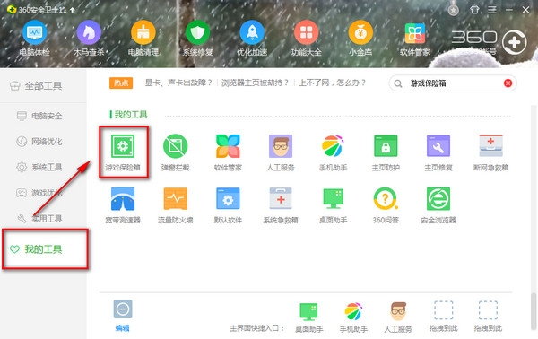Select 系统工具 category in sidebar

(x=43, y=167)
